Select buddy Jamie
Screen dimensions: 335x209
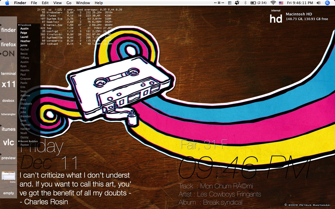point(24,45)
